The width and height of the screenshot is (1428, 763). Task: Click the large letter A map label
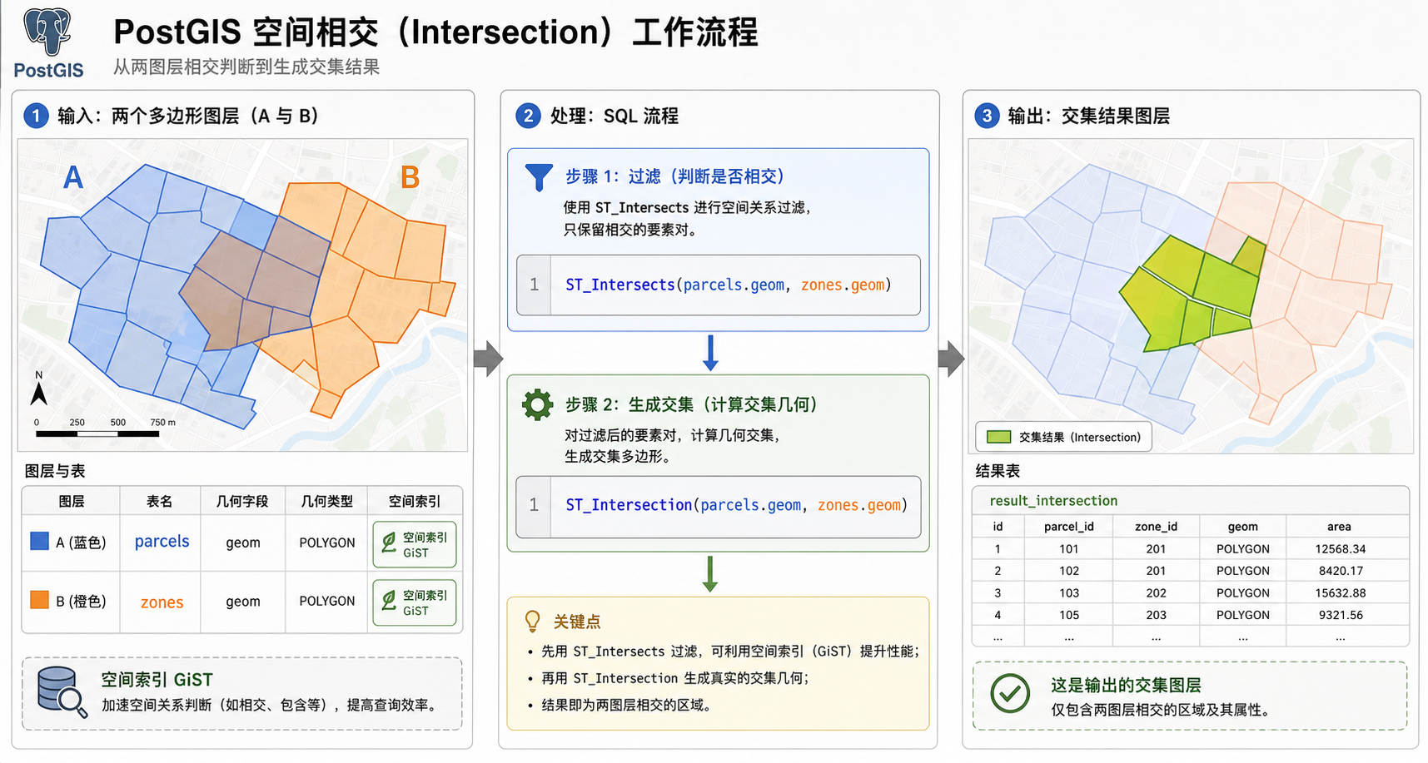click(73, 177)
